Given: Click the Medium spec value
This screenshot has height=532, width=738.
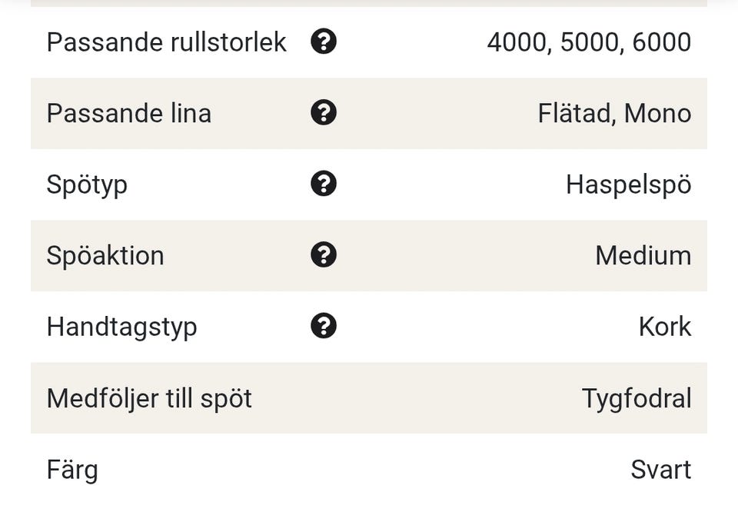Looking at the screenshot, I should (x=643, y=255).
